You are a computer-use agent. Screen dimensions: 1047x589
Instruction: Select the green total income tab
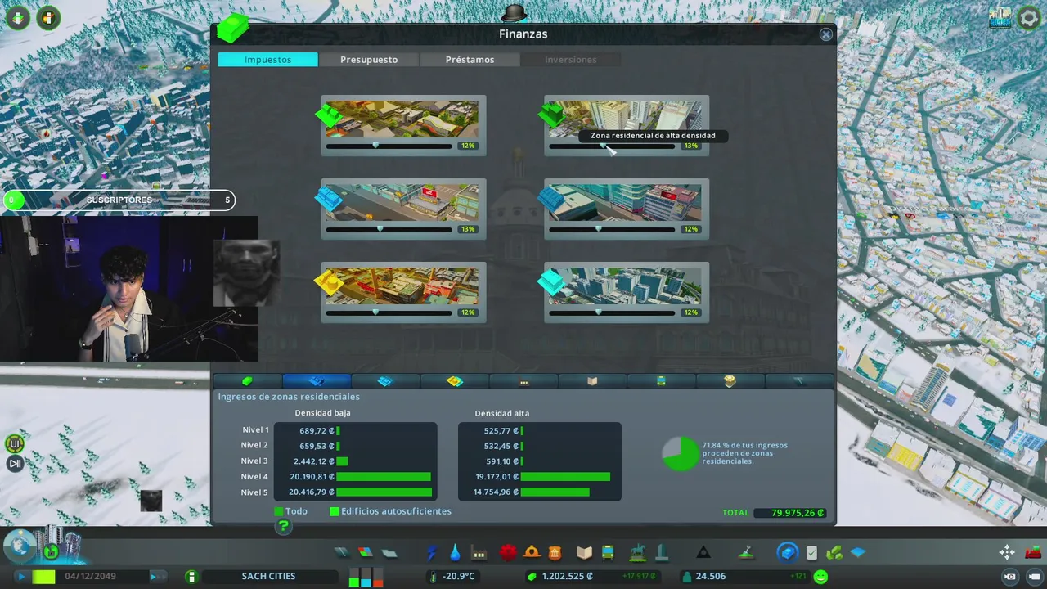pos(248,381)
